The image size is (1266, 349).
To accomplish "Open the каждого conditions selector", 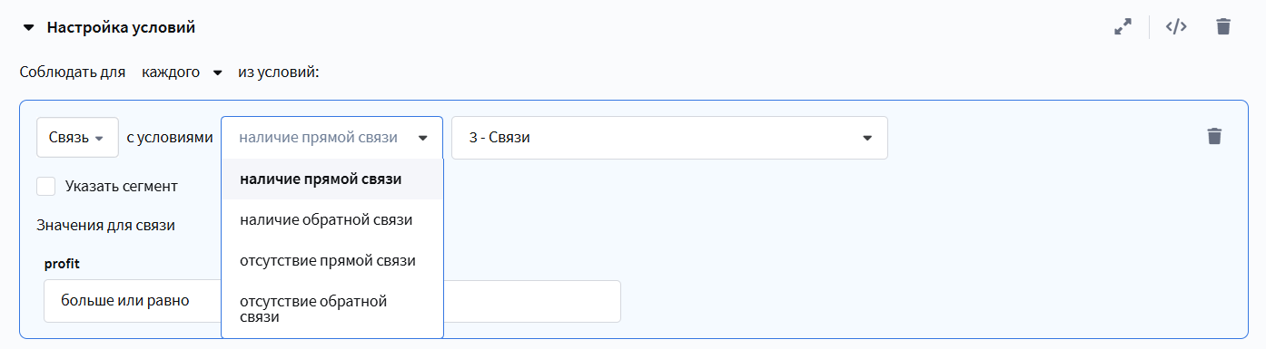I will [x=182, y=73].
